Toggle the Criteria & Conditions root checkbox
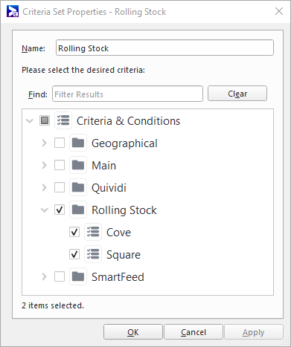291x347 pixels. pyautogui.click(x=45, y=120)
